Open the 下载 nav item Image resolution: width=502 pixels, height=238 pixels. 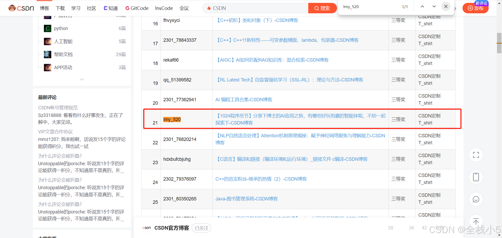pyautogui.click(x=60, y=8)
